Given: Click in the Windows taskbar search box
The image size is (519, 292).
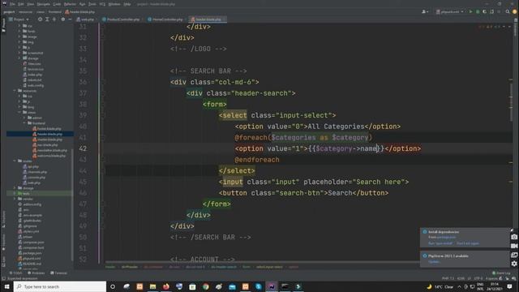Looking at the screenshot, I should coord(60,286).
